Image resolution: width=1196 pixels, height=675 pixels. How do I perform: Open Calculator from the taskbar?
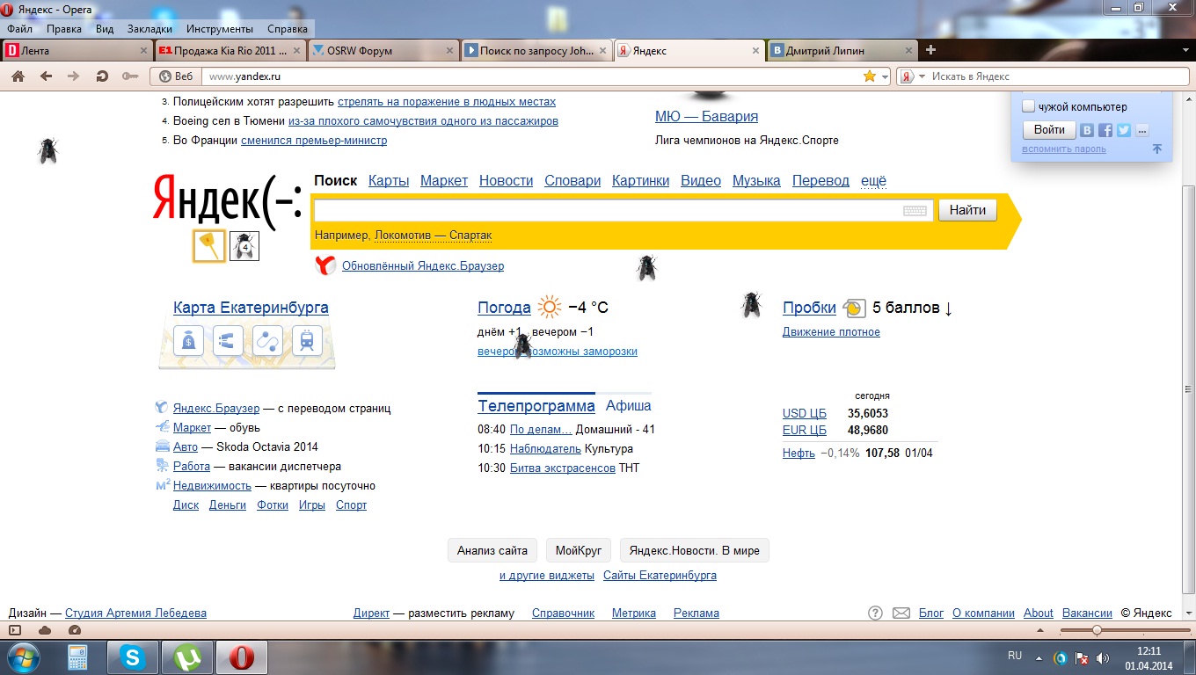point(79,657)
